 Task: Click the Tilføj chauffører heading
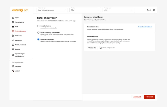[47, 18]
